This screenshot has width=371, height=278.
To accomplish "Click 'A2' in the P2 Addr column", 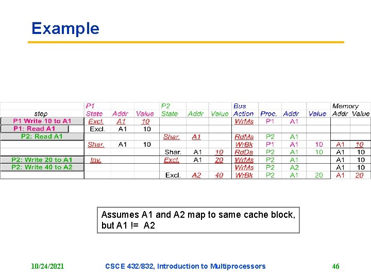I will point(196,175).
